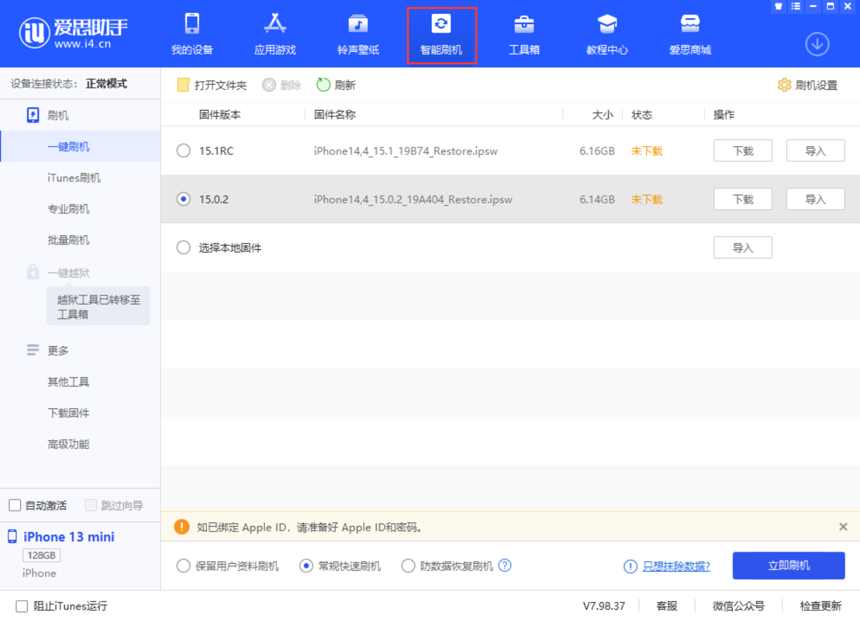Image resolution: width=860 pixels, height=620 pixels.
Task: Open the 只想抹除数据? link
Action: 677,566
